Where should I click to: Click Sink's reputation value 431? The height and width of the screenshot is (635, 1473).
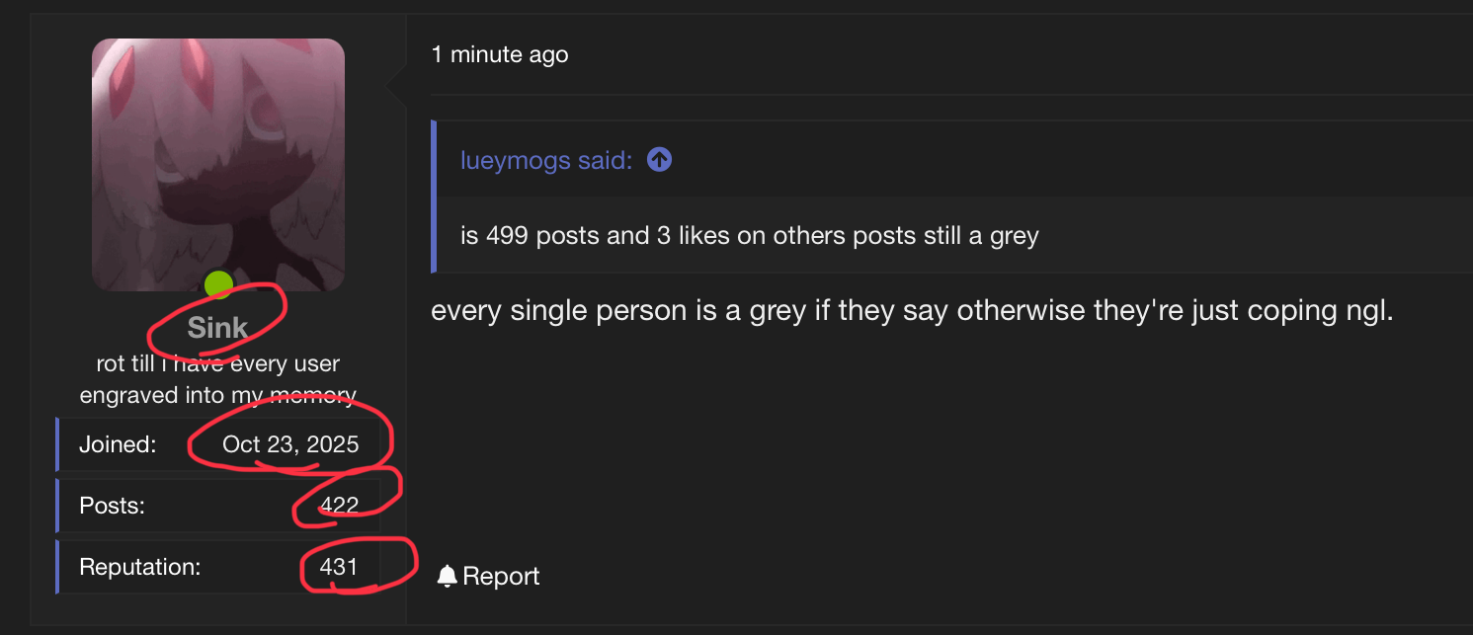[x=340, y=566]
